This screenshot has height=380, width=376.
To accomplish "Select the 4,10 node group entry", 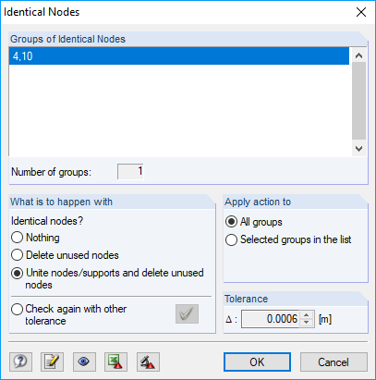I will point(179,56).
